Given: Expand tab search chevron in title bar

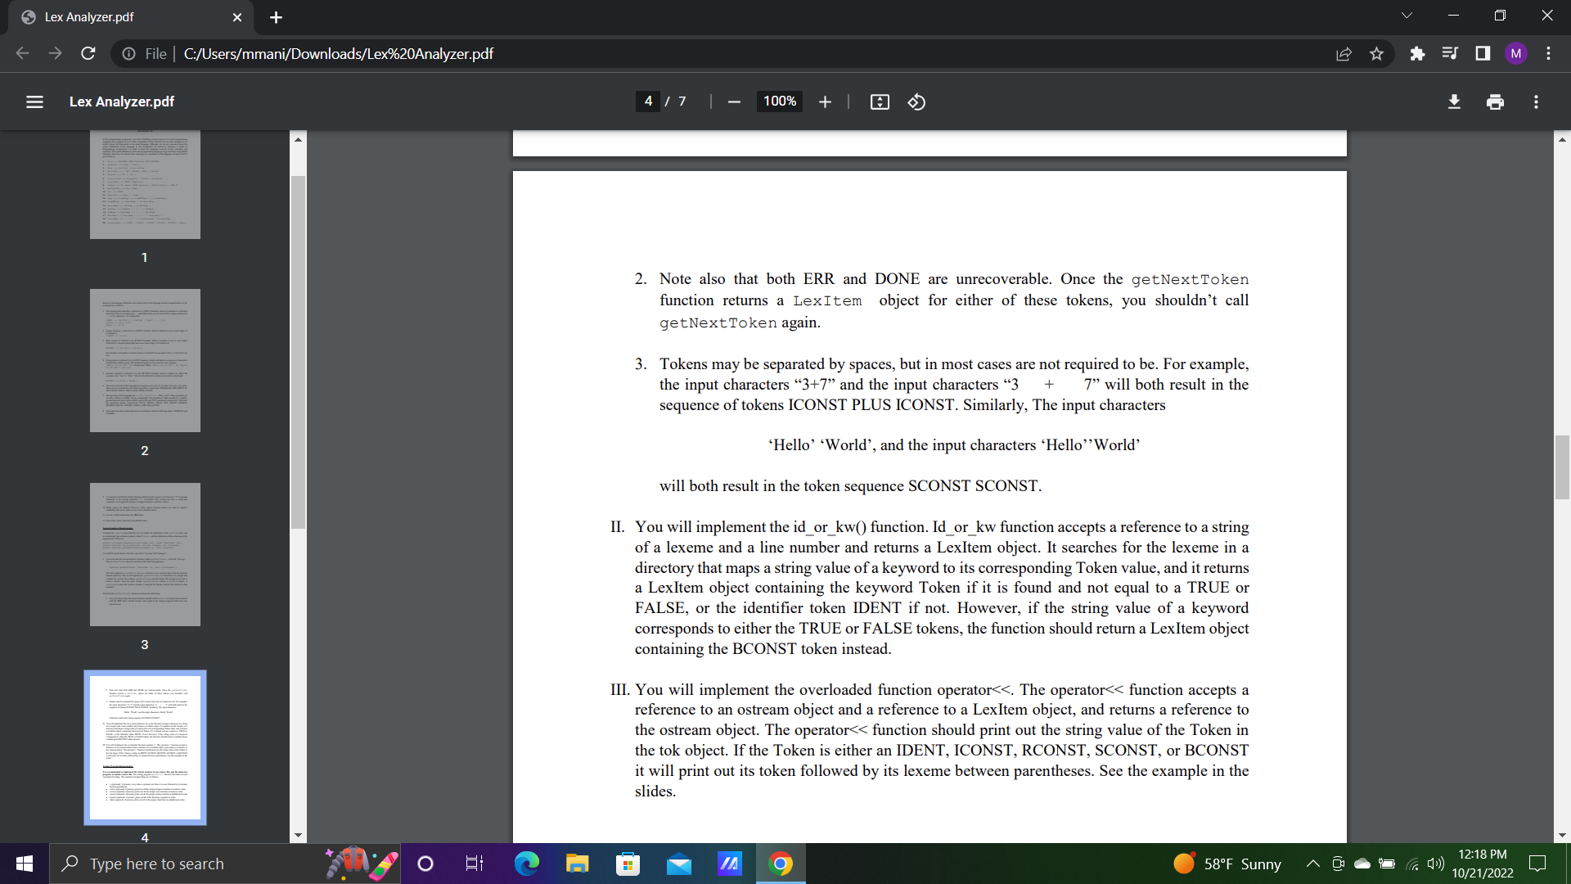Looking at the screenshot, I should [x=1407, y=16].
